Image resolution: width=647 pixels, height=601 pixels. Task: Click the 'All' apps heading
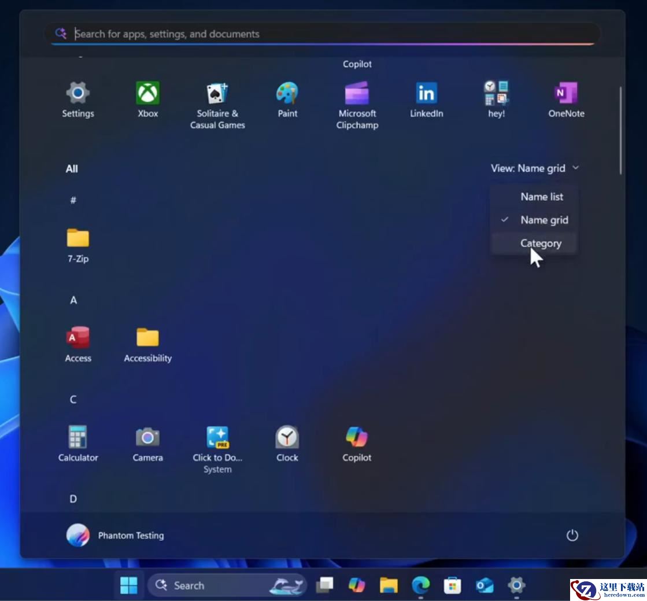coord(72,169)
